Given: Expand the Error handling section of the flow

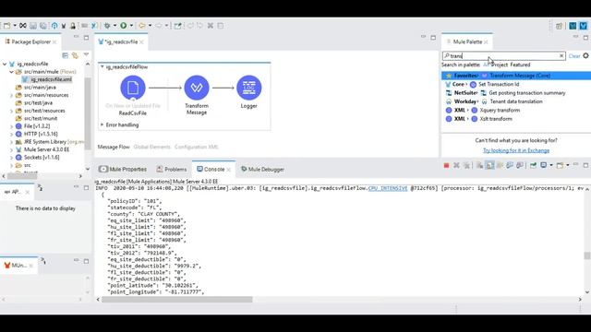Looking at the screenshot, I should (102, 125).
